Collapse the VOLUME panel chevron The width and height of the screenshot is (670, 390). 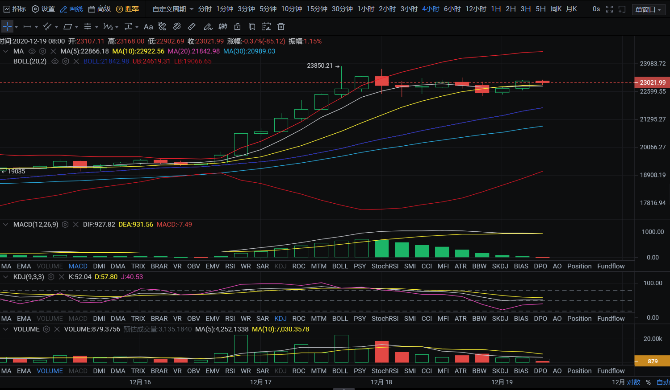(x=6, y=329)
